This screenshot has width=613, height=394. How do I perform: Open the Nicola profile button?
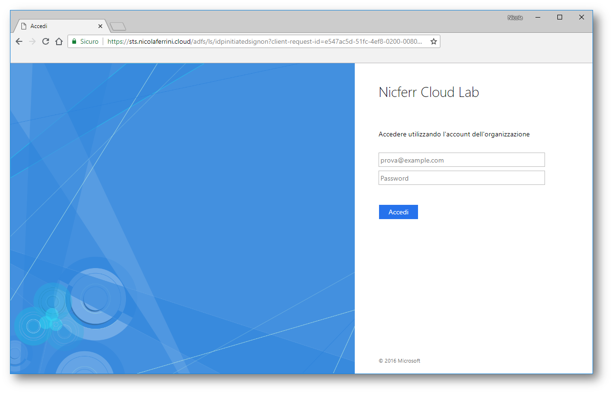(x=515, y=18)
